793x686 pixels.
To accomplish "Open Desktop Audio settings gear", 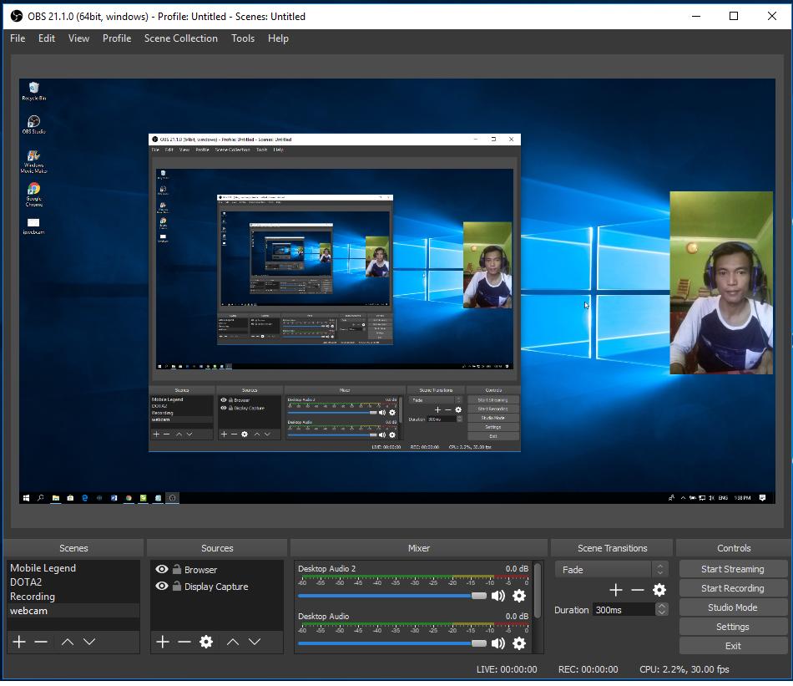I will tap(519, 643).
